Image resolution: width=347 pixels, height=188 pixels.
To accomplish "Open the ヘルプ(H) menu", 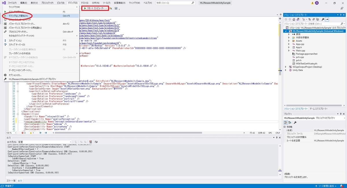I will click(x=148, y=3).
